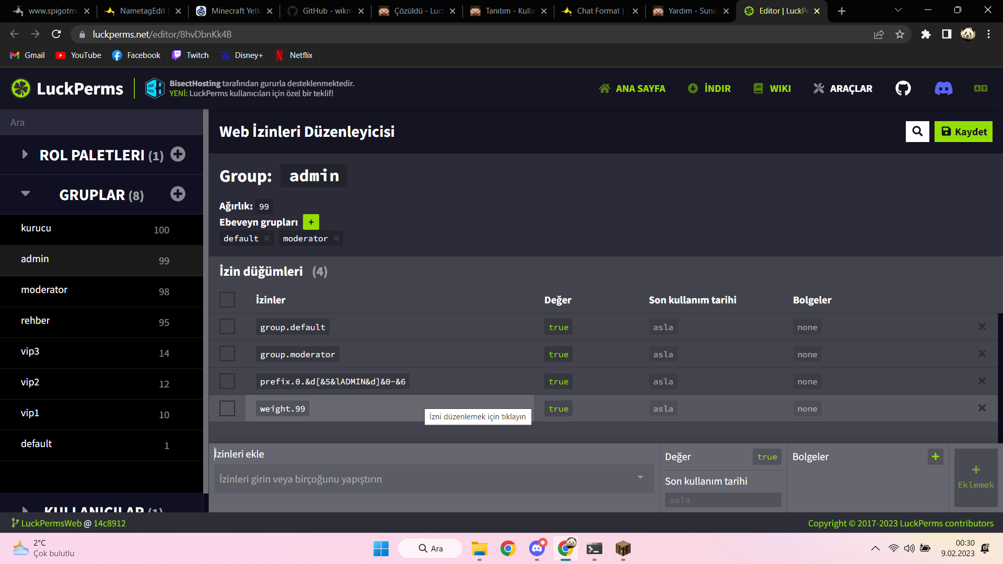
Task: Open Windows Start menu
Action: [x=381, y=548]
